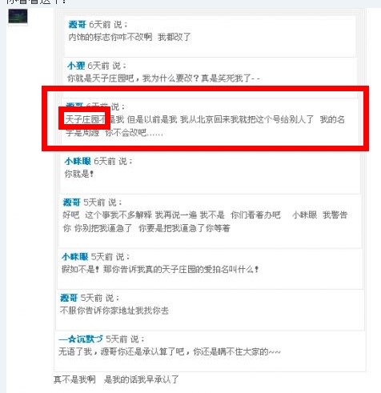Click the comment text '你就是!'
This screenshot has width=381, height=393.
pyautogui.click(x=79, y=174)
